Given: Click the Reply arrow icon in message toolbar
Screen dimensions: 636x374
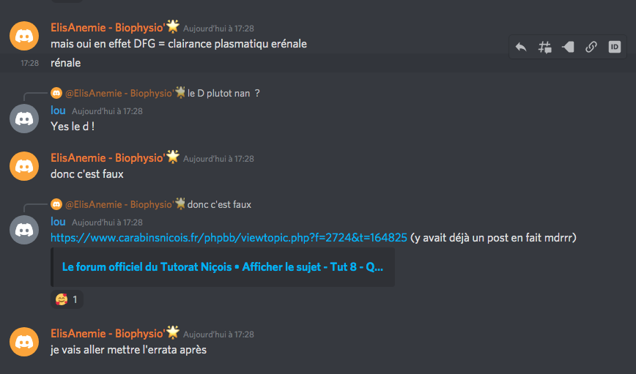Looking at the screenshot, I should click(521, 47).
